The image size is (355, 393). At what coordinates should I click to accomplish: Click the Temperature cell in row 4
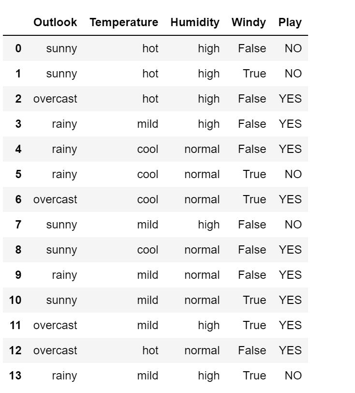[148, 149]
